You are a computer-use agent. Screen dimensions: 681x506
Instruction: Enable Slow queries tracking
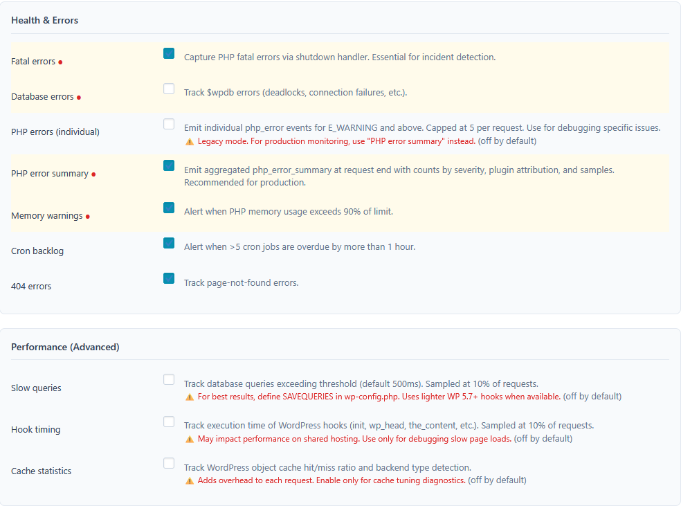point(169,379)
